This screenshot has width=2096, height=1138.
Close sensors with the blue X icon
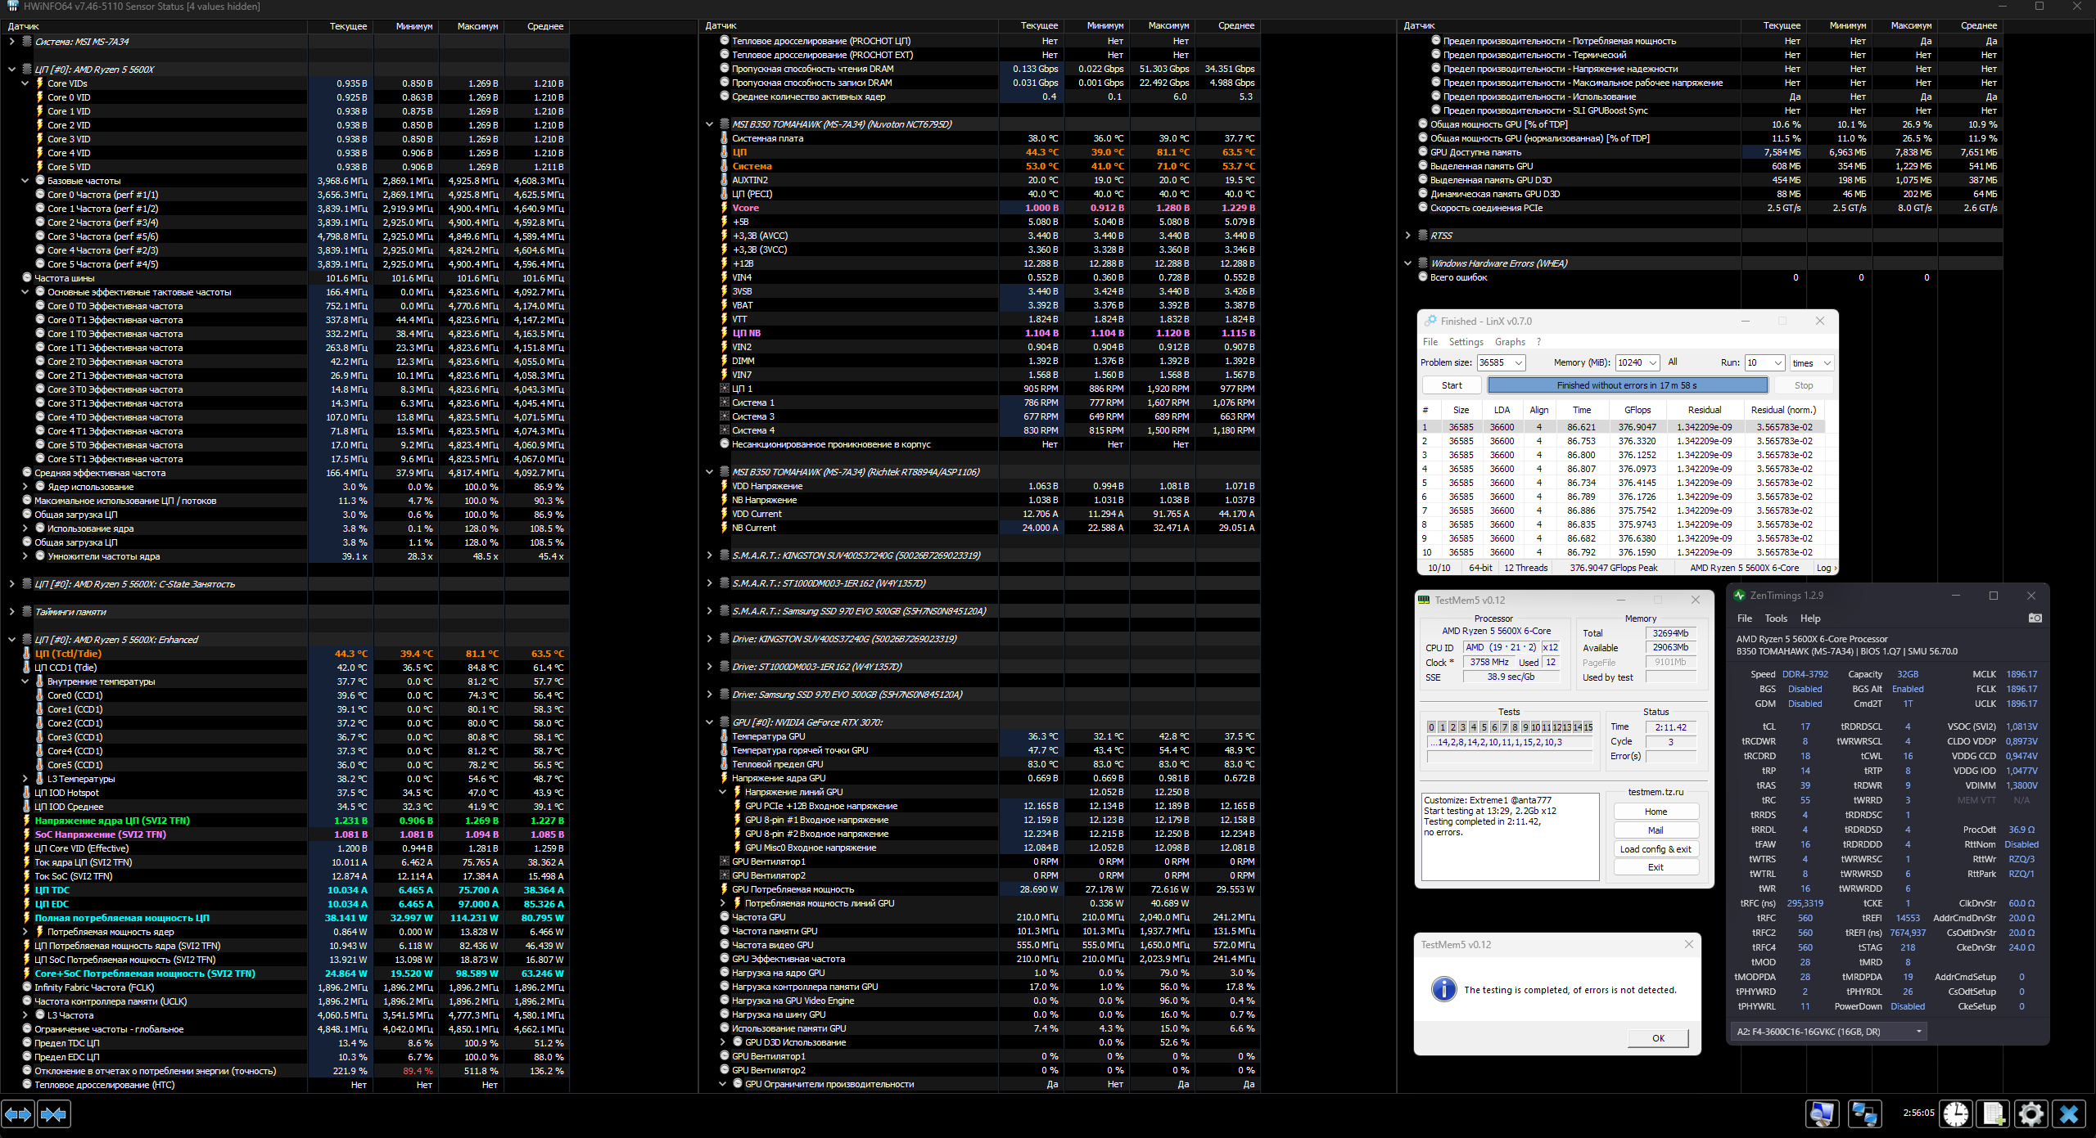pos(2069,1114)
